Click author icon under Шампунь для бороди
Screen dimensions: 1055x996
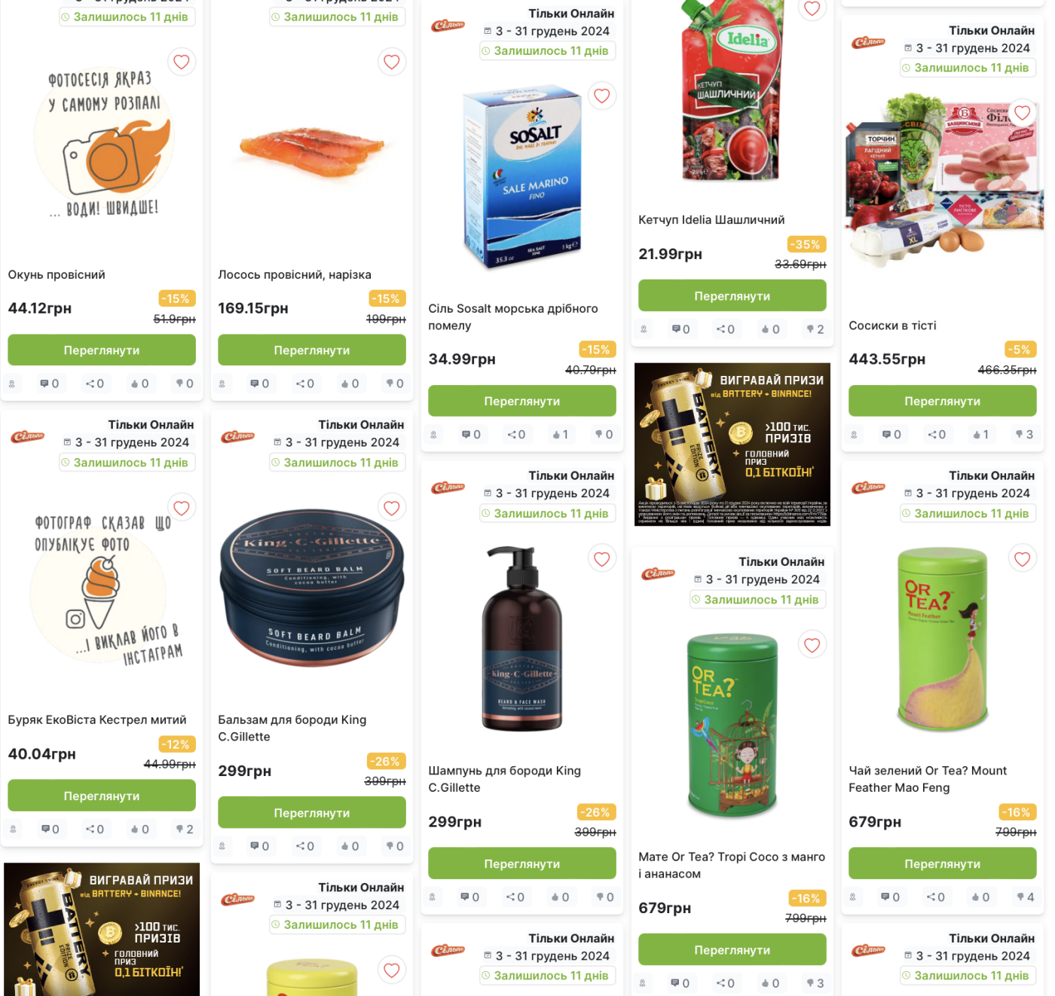[x=433, y=897]
